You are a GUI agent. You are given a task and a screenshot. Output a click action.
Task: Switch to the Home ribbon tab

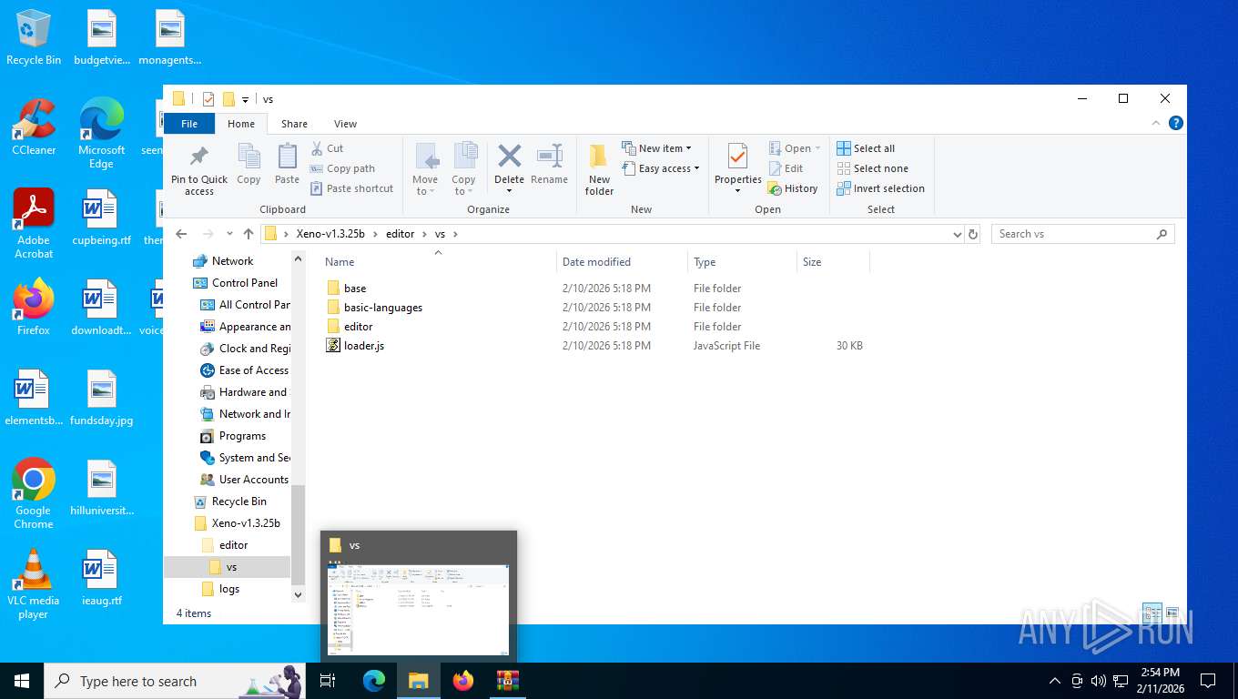[x=241, y=124]
